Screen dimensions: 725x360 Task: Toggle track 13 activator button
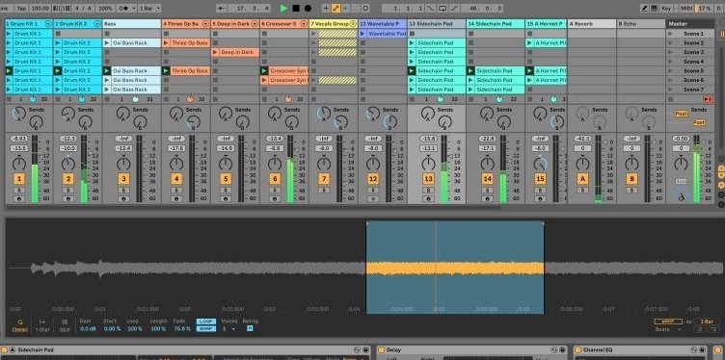pos(428,179)
